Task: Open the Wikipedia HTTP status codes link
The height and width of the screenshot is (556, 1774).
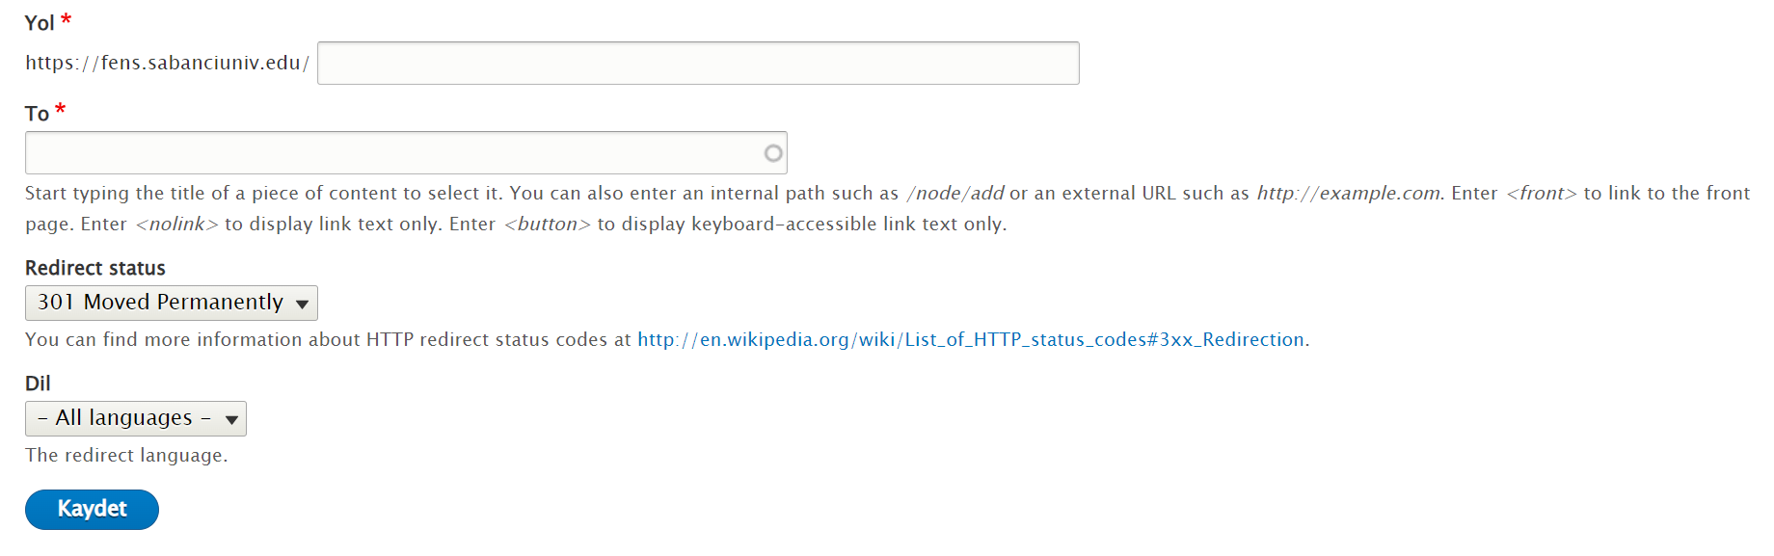Action: click(x=971, y=339)
